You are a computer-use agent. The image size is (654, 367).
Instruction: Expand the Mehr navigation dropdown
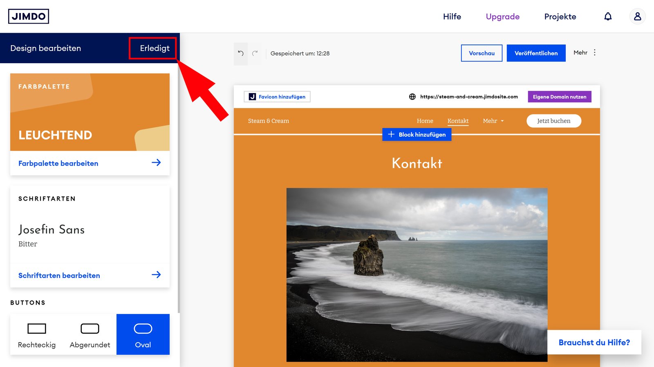(493, 121)
